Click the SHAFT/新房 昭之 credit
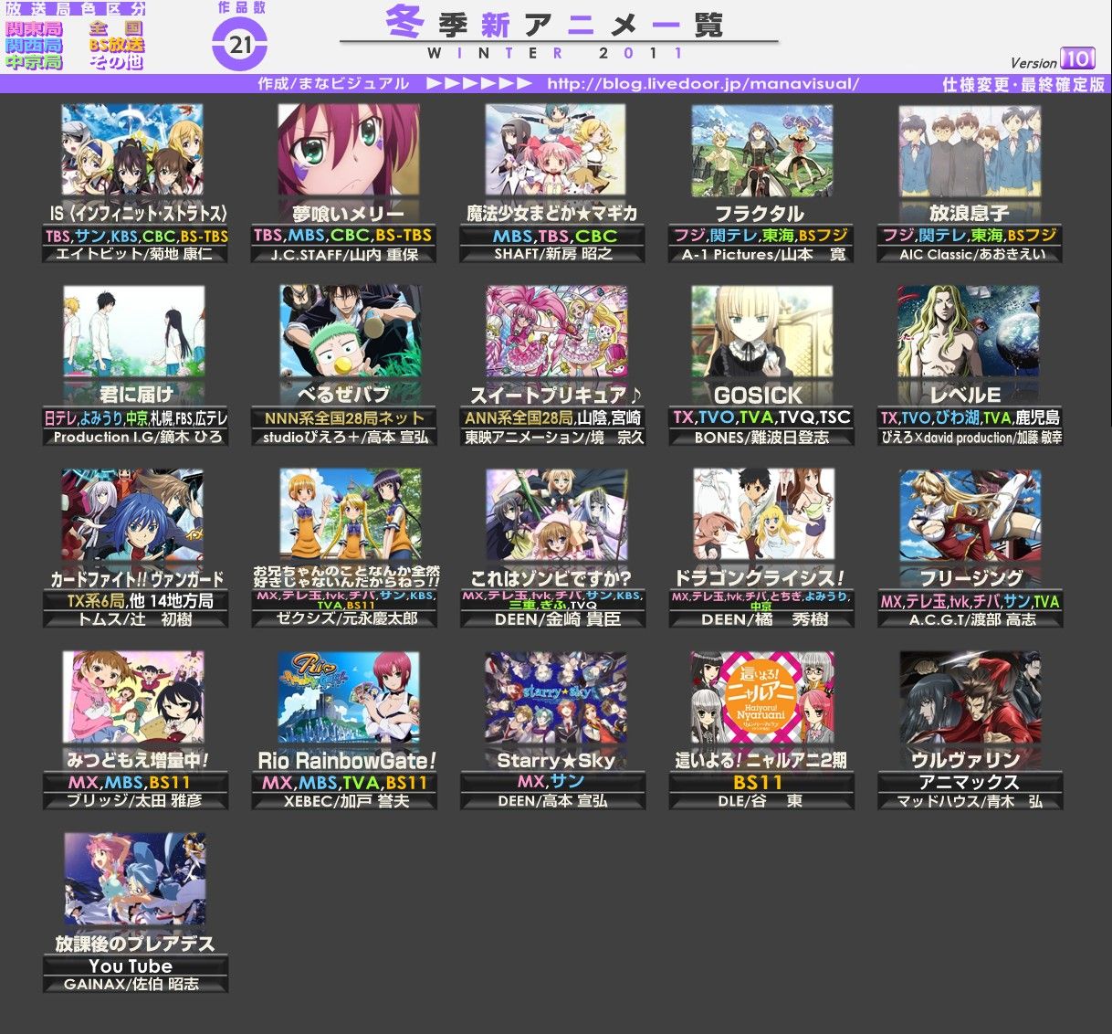 pyautogui.click(x=553, y=254)
